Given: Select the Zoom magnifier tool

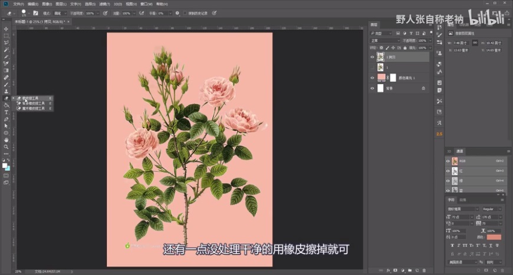Looking at the screenshot, I should pos(6,147).
